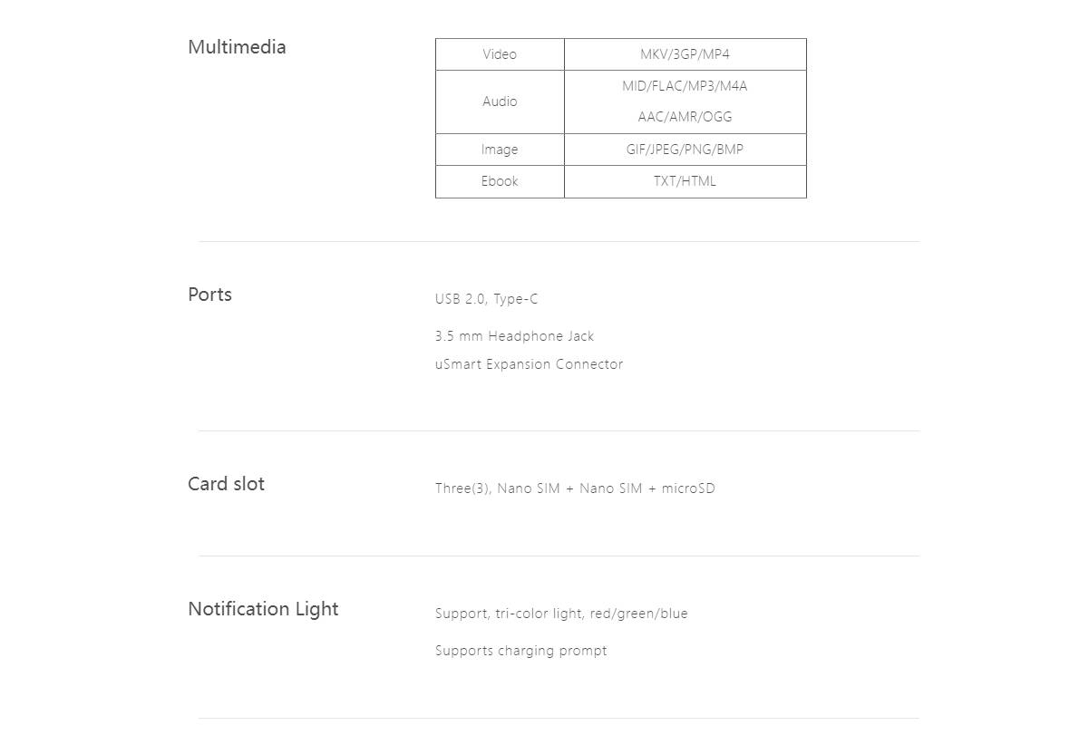1089x735 pixels.
Task: Select the Image table cell
Action: coord(500,150)
